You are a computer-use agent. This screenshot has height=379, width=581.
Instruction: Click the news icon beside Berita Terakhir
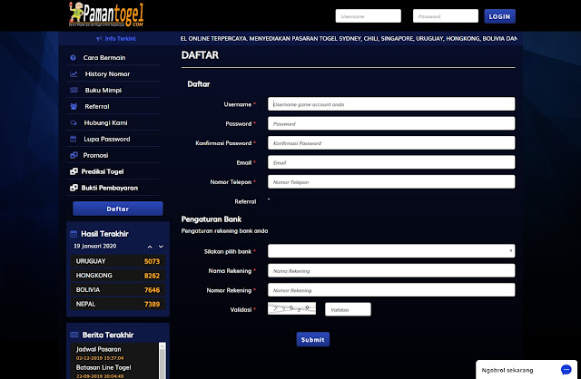[74, 335]
